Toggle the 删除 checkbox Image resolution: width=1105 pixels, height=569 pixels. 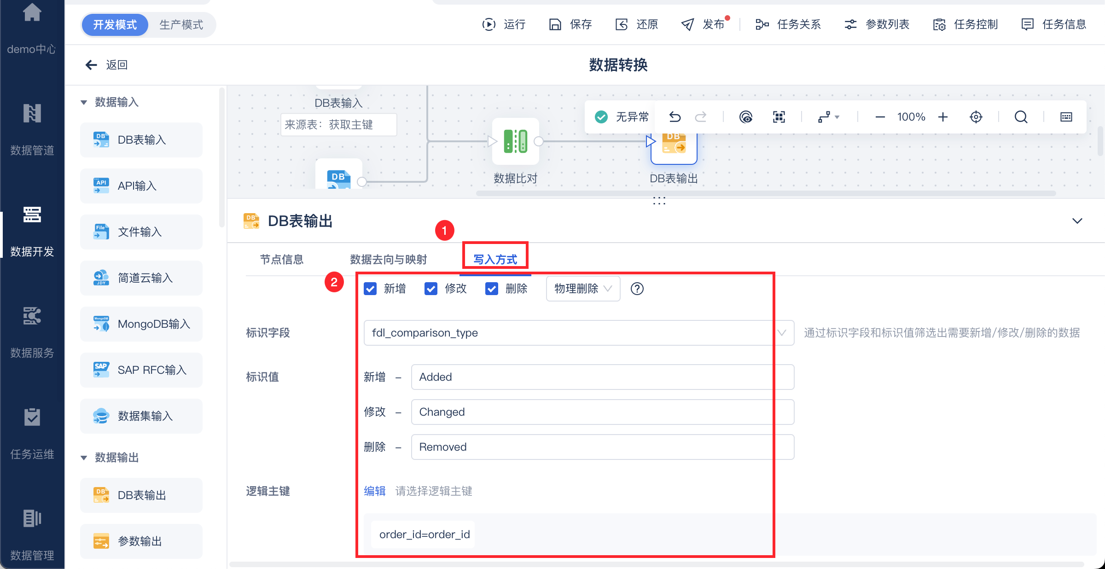pyautogui.click(x=492, y=289)
